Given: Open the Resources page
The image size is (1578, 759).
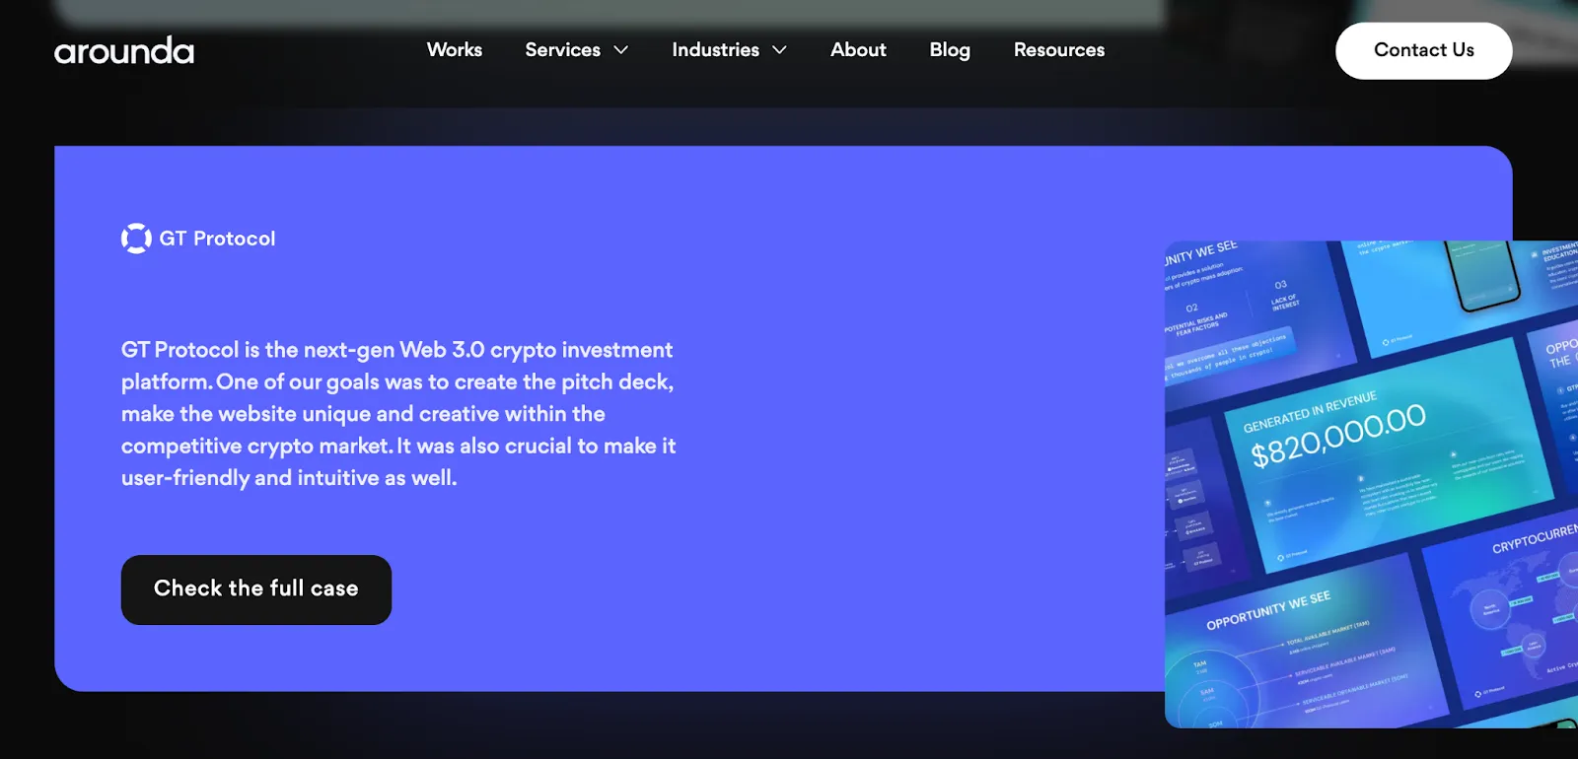Looking at the screenshot, I should pos(1059,49).
